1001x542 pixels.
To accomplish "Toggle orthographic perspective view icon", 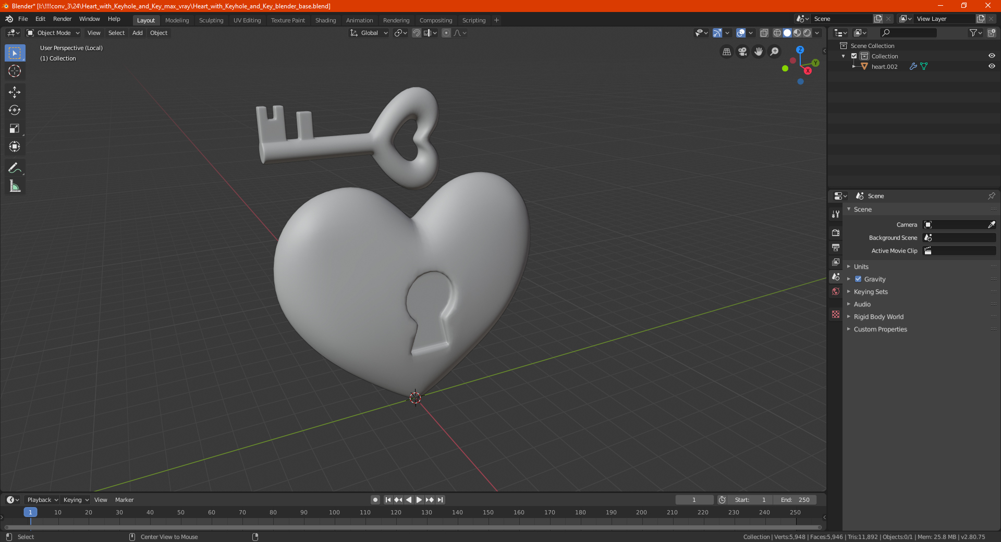I will pos(726,52).
